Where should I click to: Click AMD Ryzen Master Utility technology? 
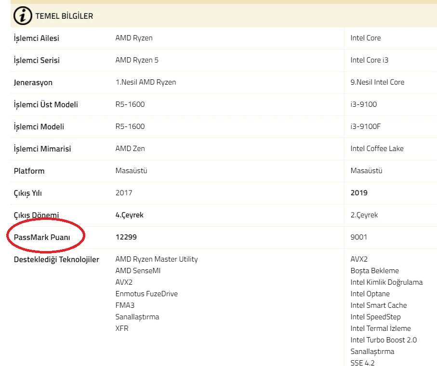point(157,259)
